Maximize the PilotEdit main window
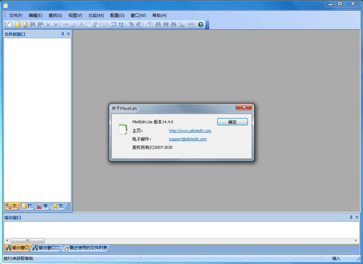 [x=340, y=4]
